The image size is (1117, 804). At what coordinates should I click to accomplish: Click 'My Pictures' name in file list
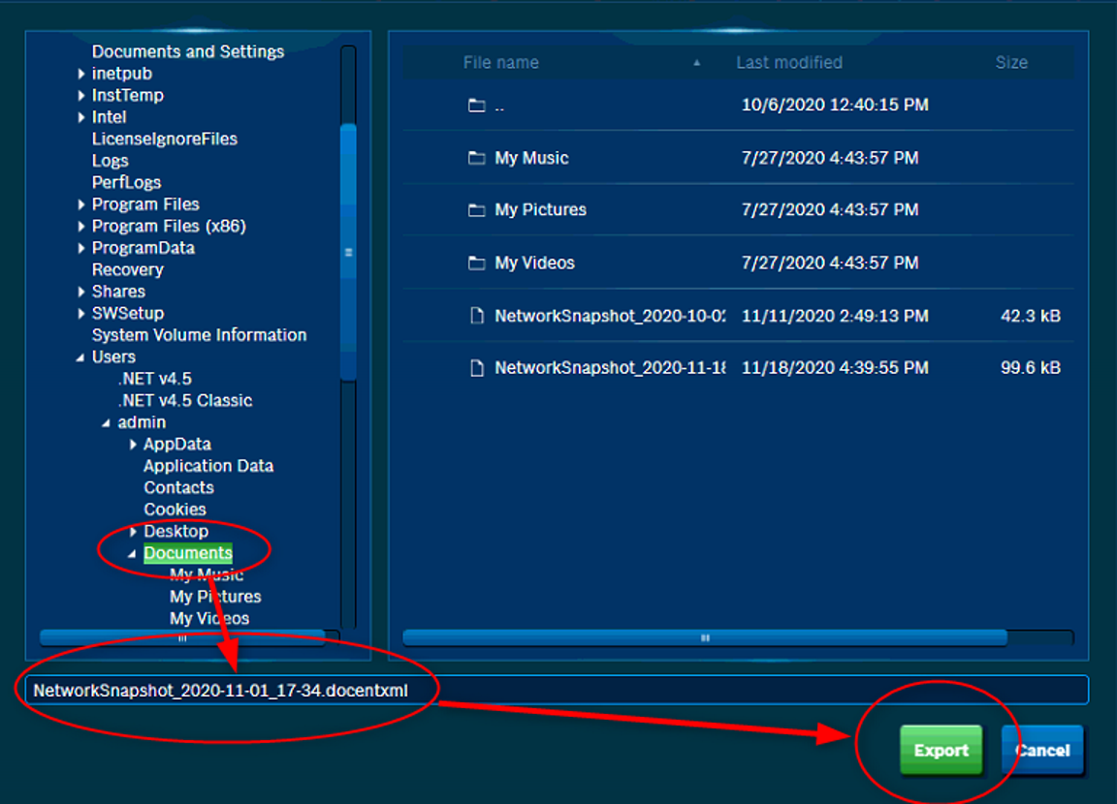point(541,210)
